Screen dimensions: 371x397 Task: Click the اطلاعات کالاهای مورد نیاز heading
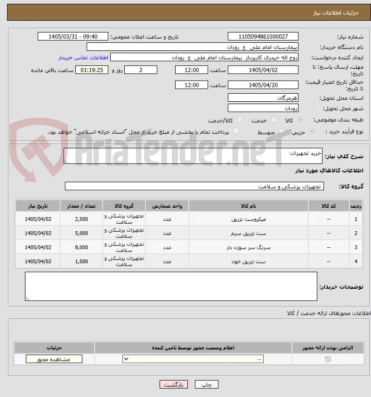(329, 170)
